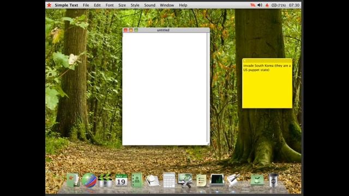
Task: Open the clapperboard video app in the dock
Action: [105, 180]
